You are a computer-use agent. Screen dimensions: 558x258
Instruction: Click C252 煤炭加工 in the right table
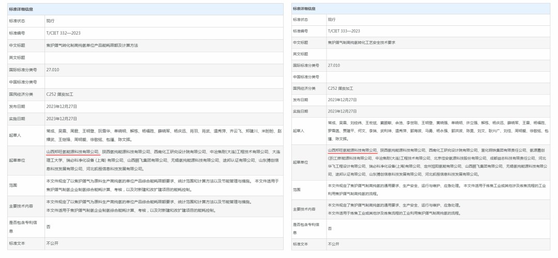pos(341,88)
